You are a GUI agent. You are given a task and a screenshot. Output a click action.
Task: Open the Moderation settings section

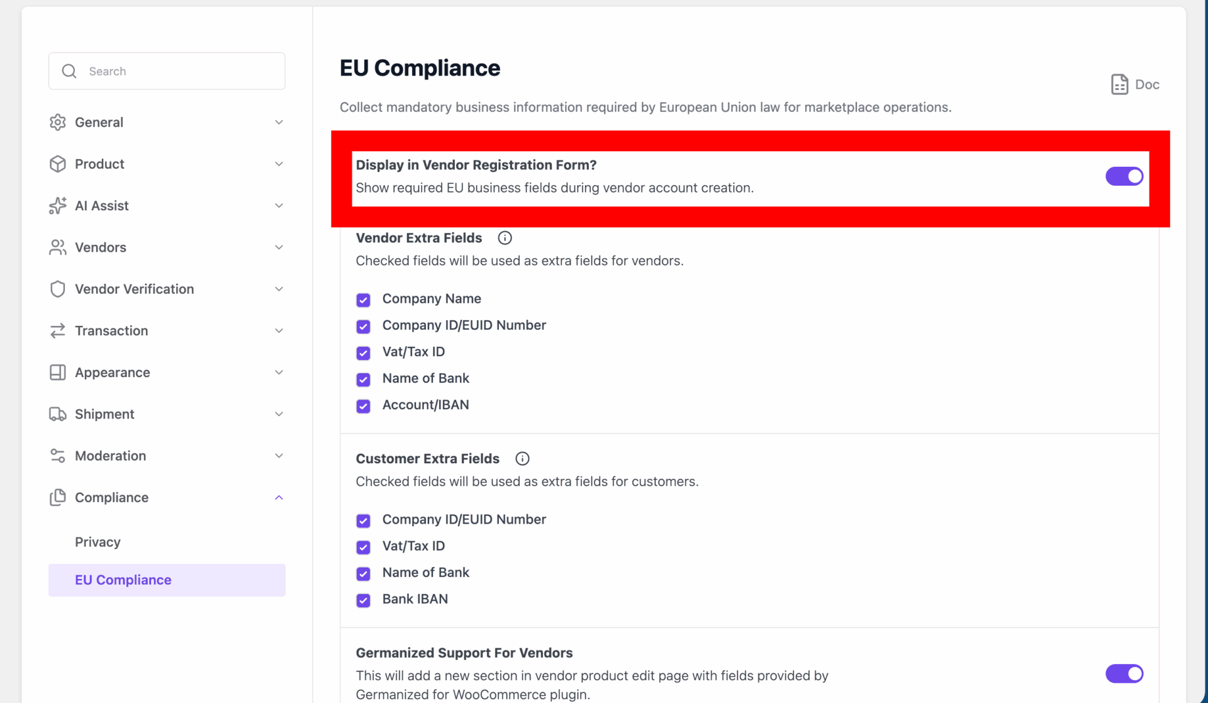point(111,456)
